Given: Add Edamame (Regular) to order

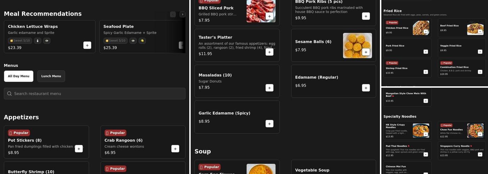Looking at the screenshot, I should click(x=366, y=88).
